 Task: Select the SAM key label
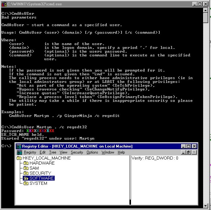point(34,168)
